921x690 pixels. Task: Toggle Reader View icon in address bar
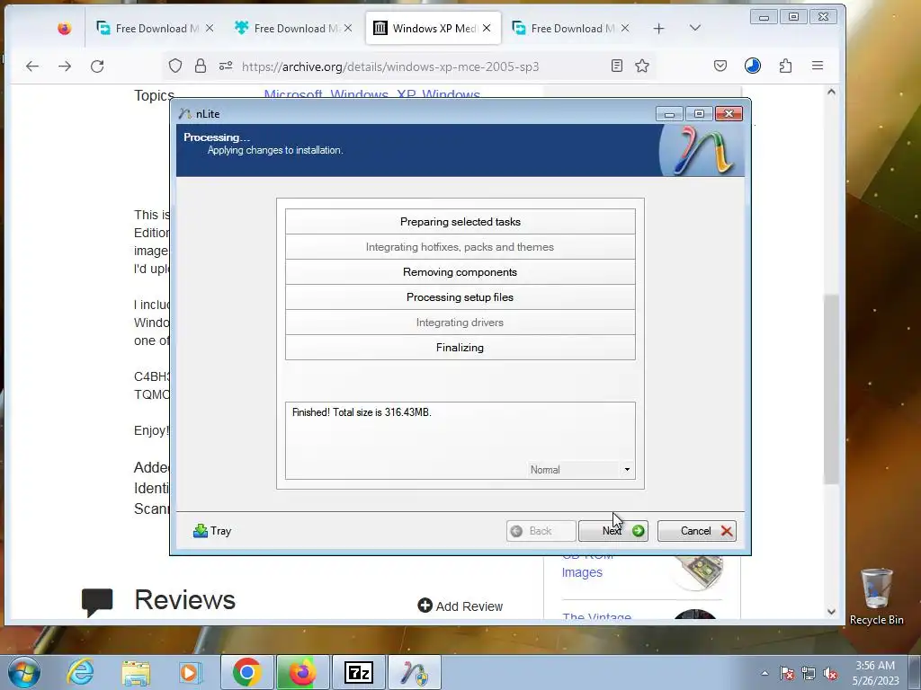coord(617,66)
